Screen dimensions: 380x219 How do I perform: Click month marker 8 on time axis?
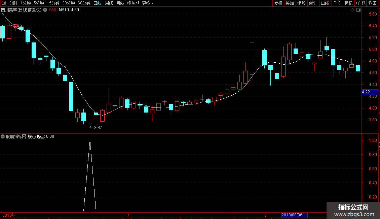tap(265, 215)
